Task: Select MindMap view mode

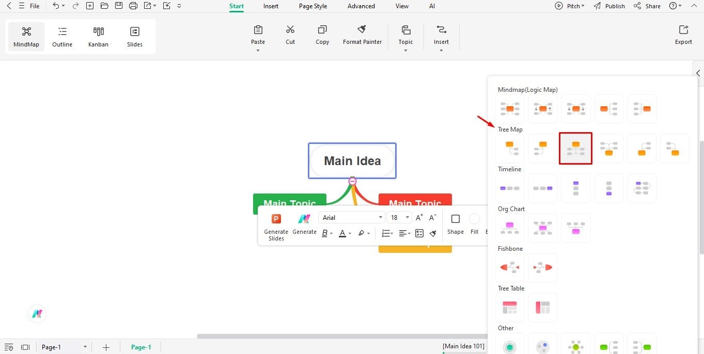Action: 26,37
